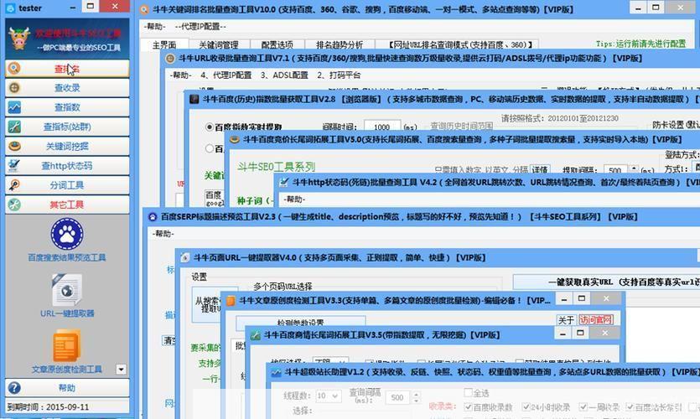Viewport: 700px width, 419px height.
Task: Open the 查指数 index value tool
Action: (x=67, y=107)
